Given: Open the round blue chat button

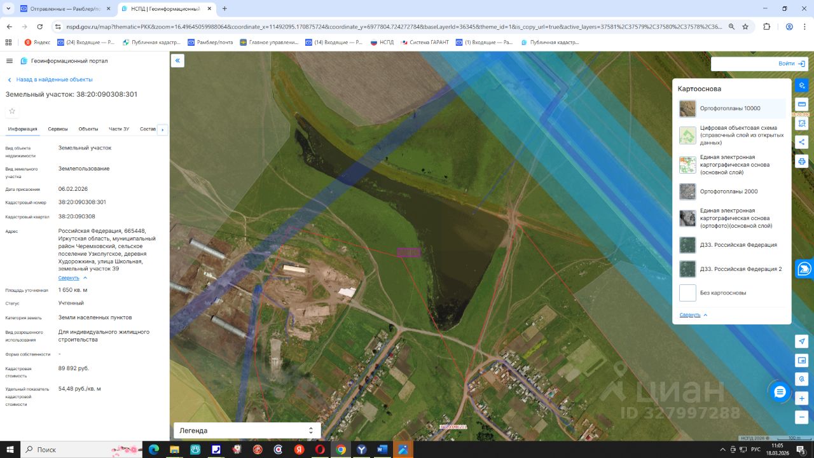Looking at the screenshot, I should (x=780, y=392).
